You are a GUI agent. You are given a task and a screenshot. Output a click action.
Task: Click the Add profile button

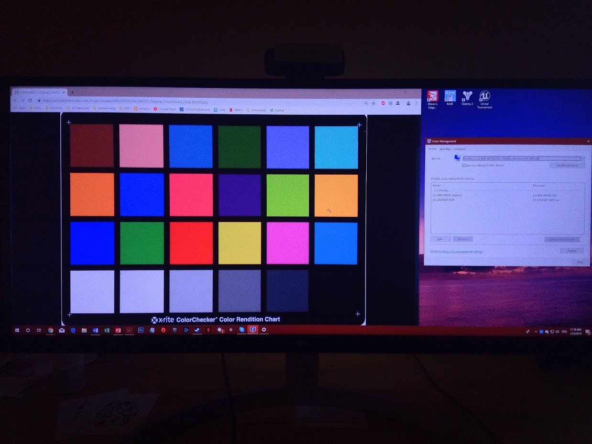(440, 239)
